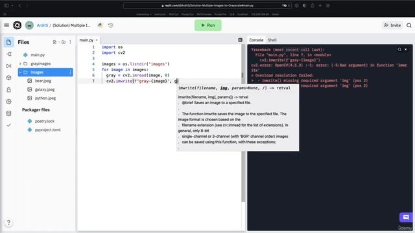Add a new folder in Files
415x233 pixels.
click(x=64, y=42)
